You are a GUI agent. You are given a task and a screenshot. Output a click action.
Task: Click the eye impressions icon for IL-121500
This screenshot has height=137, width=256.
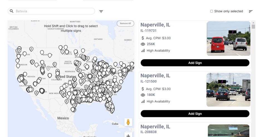point(143,95)
